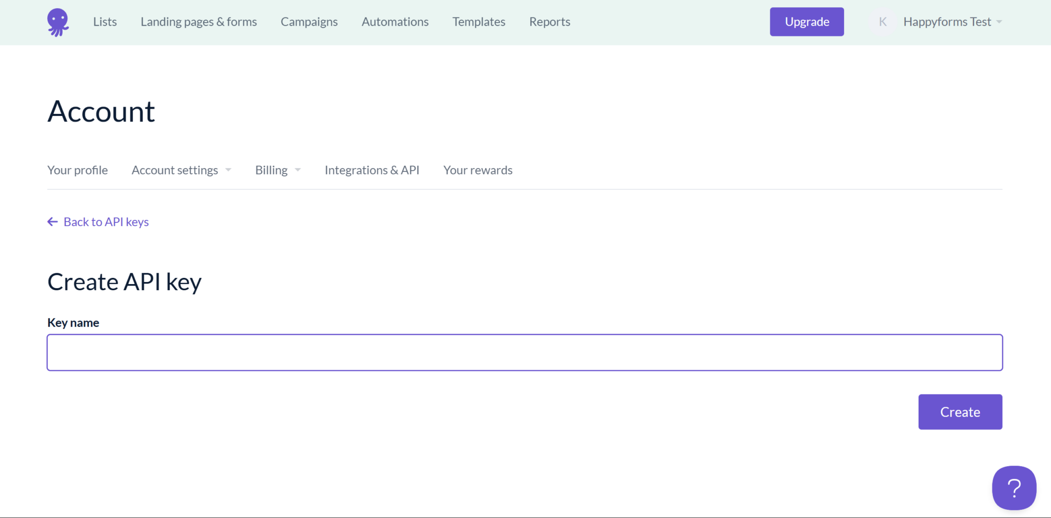Open the Lists menu item
Image resolution: width=1051 pixels, height=518 pixels.
tap(105, 22)
